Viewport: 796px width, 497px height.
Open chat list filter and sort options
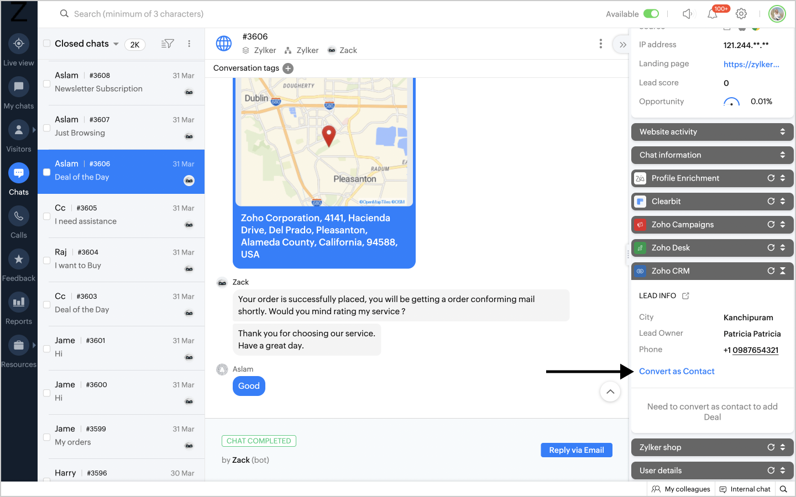click(167, 44)
